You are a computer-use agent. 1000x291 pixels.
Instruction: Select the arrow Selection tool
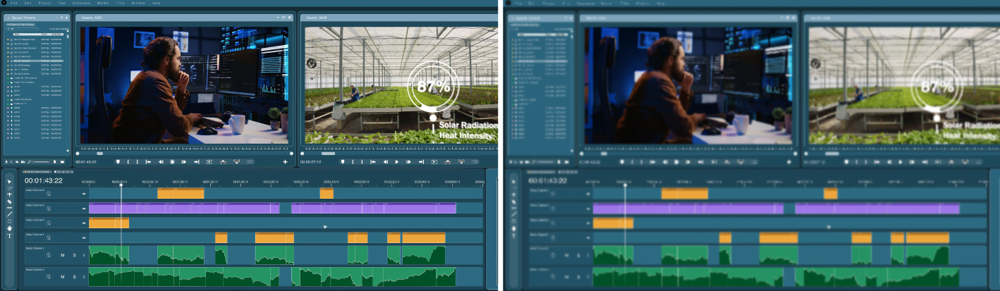click(x=10, y=181)
